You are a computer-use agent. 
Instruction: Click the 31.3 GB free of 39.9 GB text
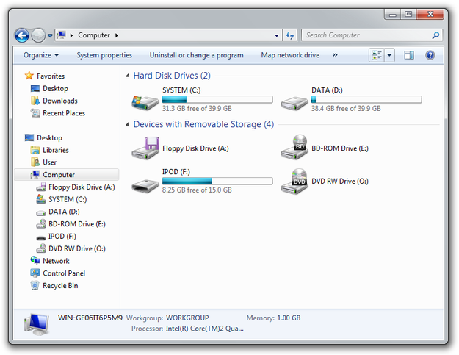197,108
